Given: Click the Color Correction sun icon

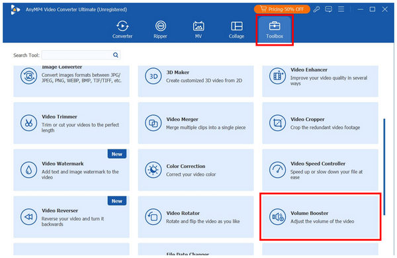Looking at the screenshot, I should (154, 170).
